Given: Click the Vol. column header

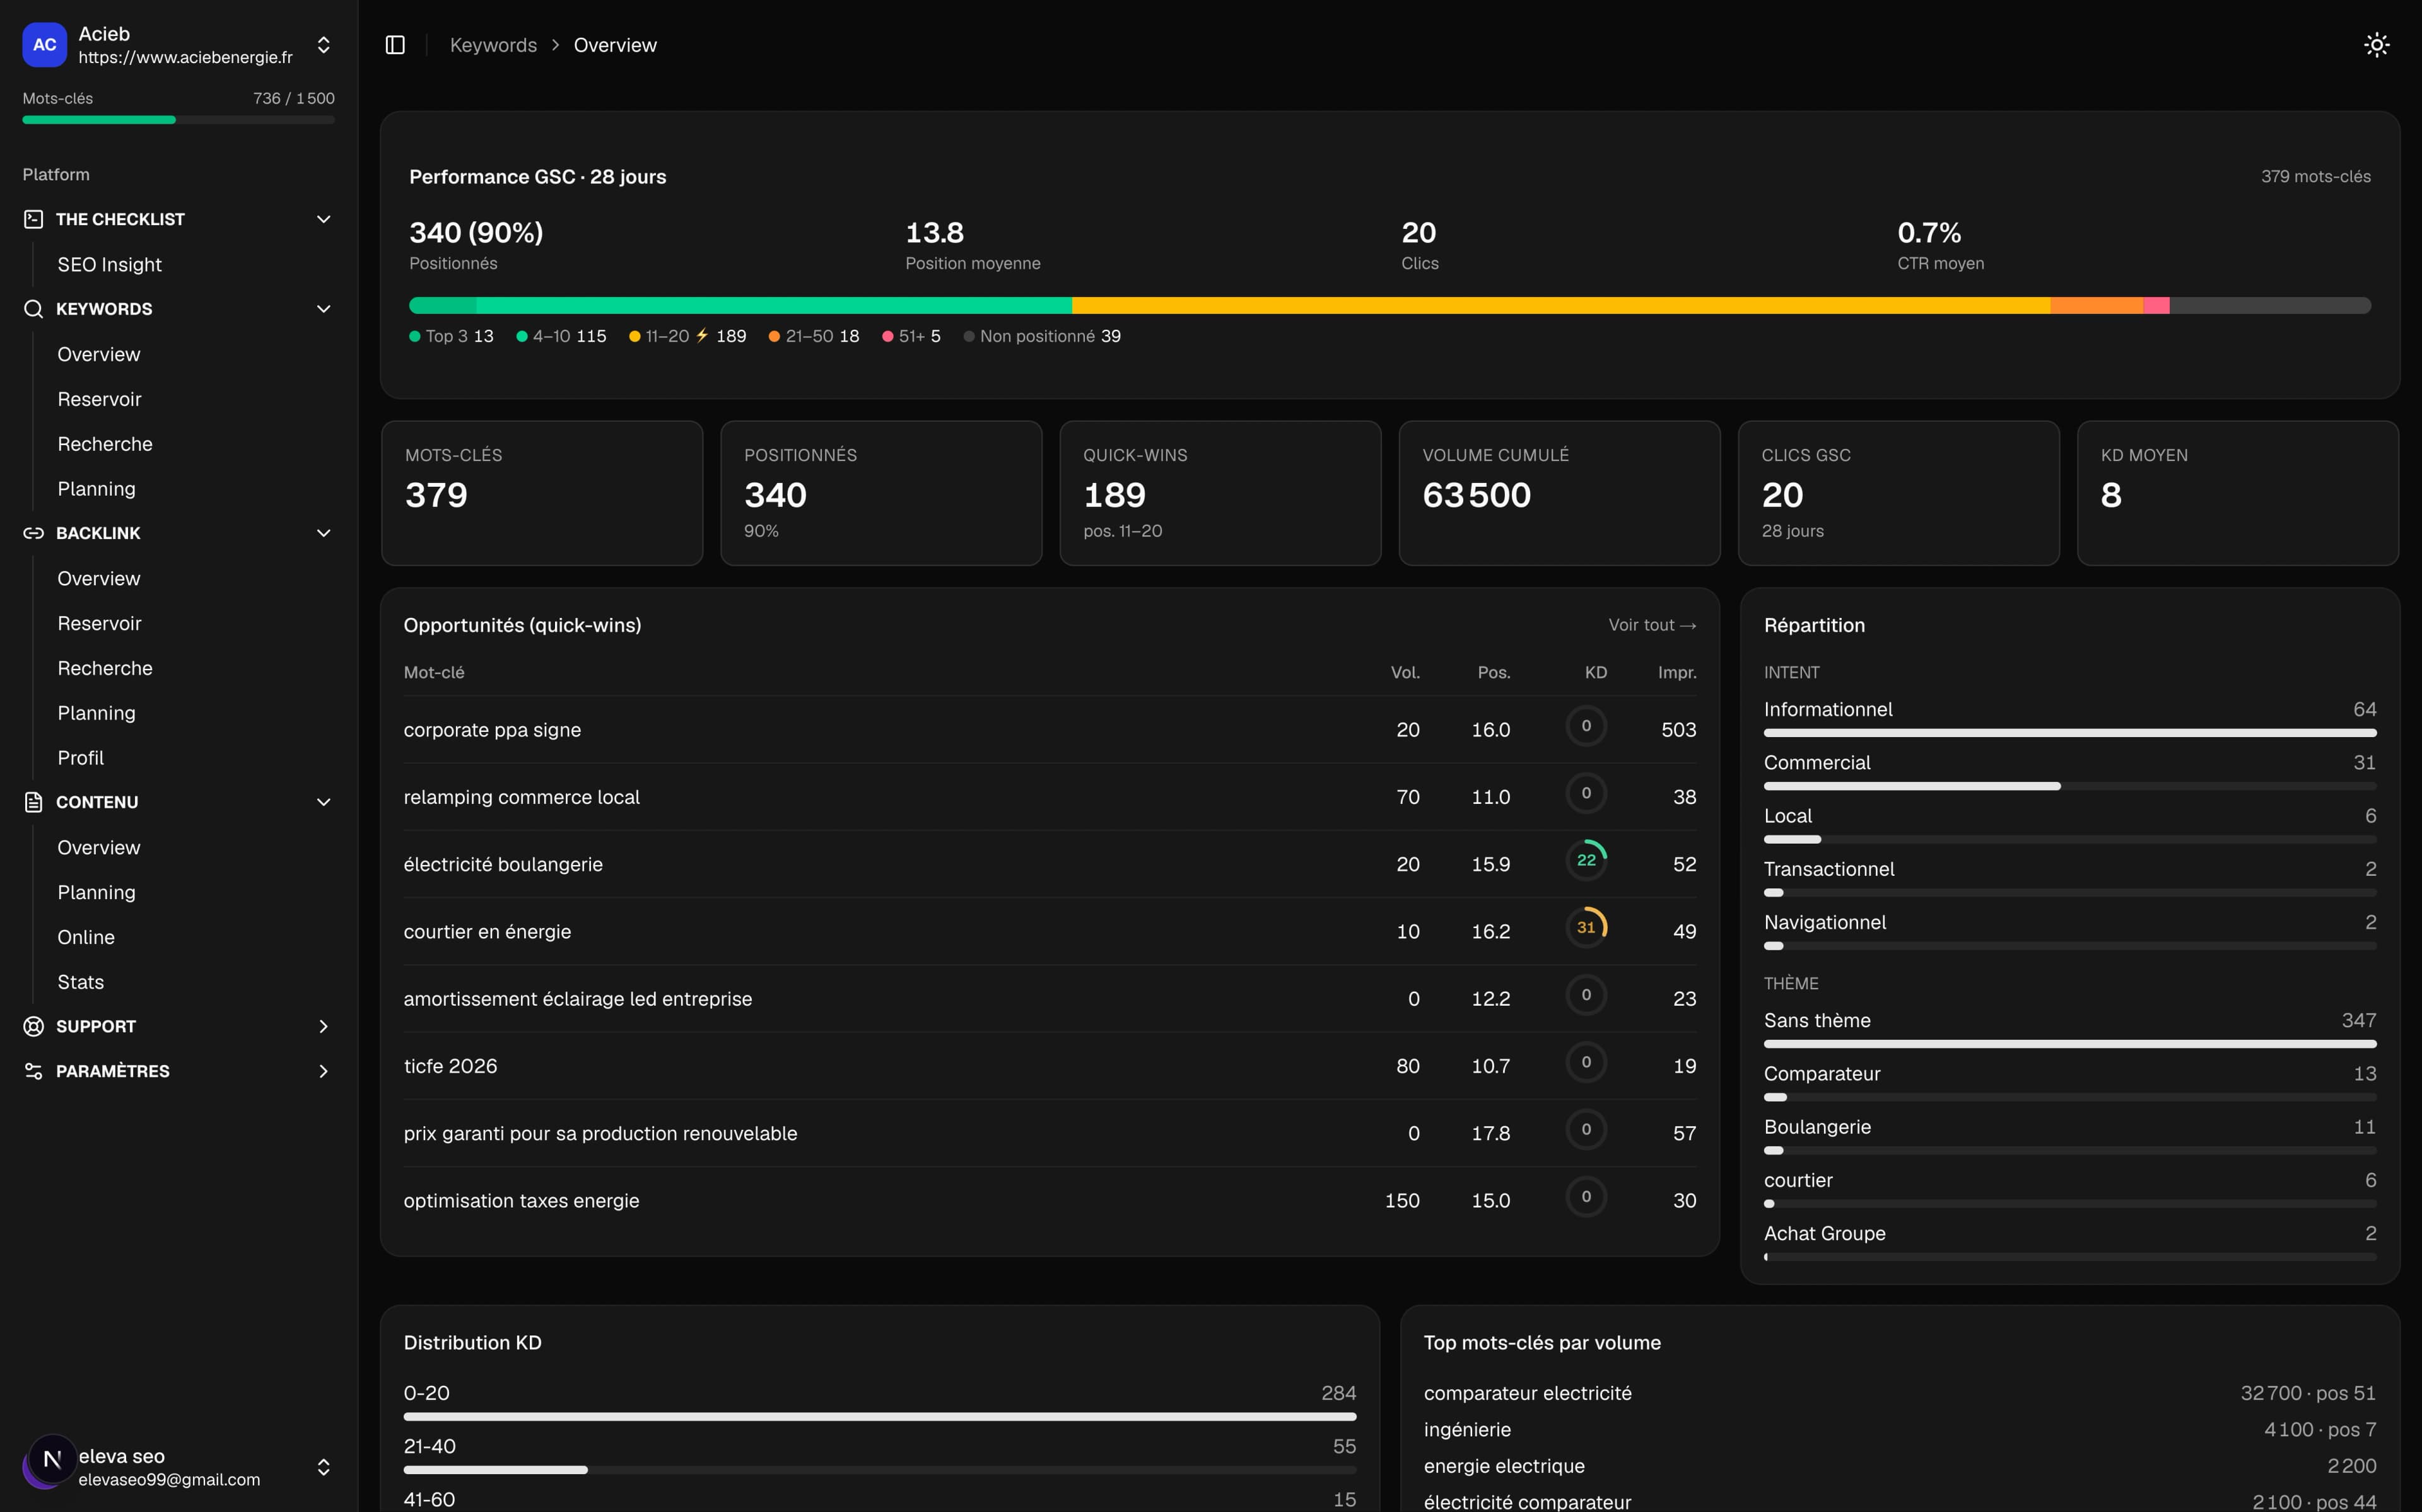Looking at the screenshot, I should pyautogui.click(x=1405, y=672).
